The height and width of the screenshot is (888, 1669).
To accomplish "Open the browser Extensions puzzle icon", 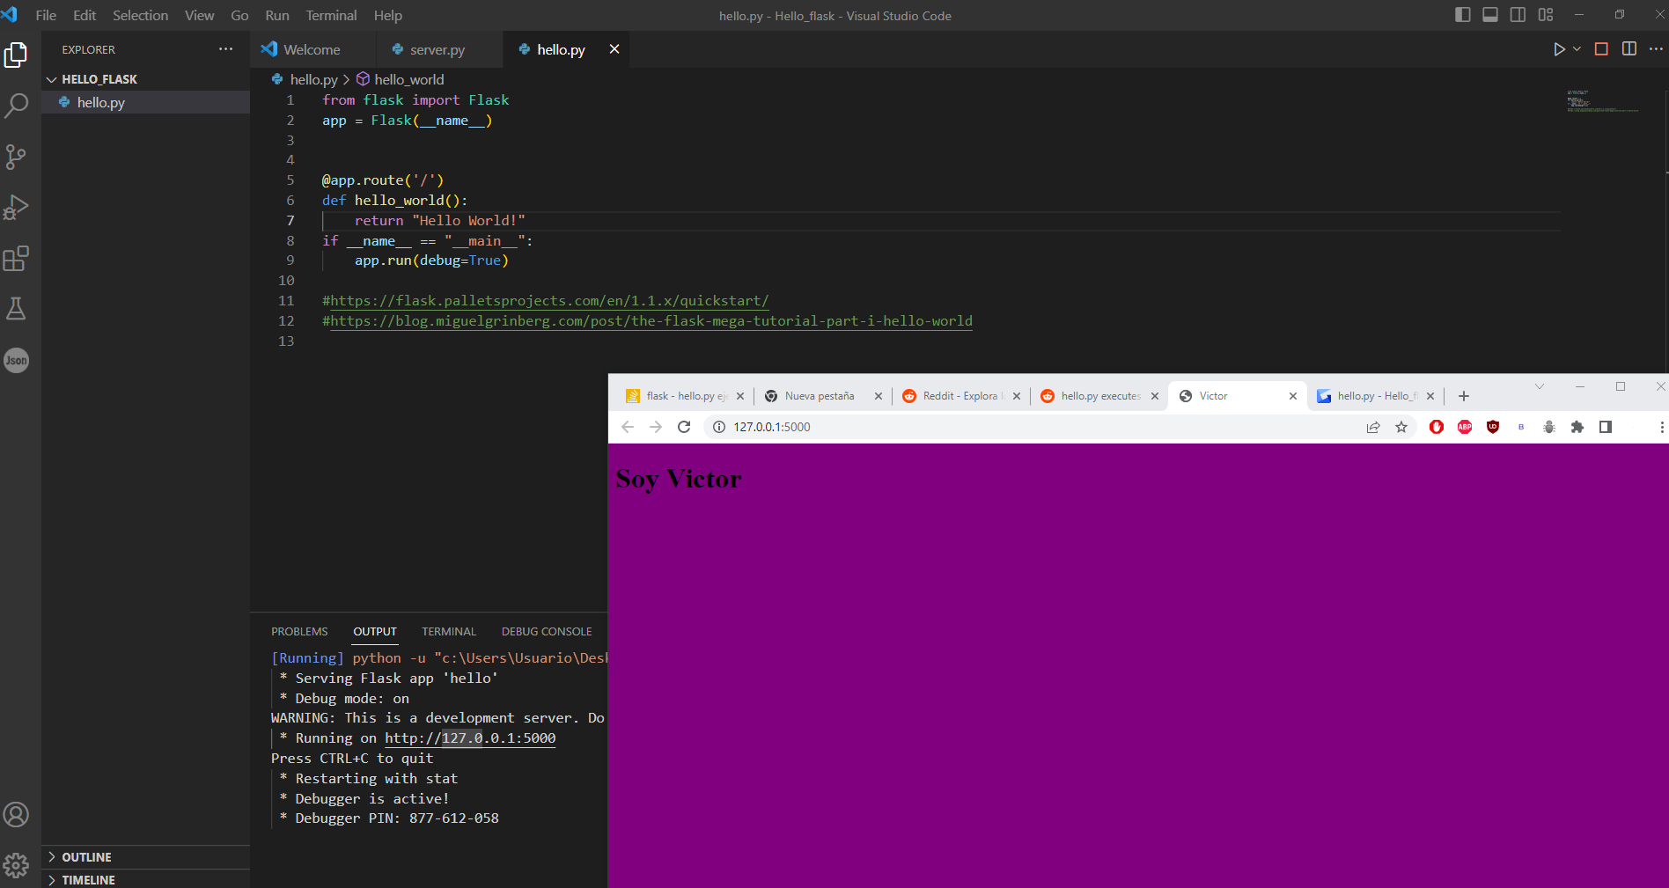I will pyautogui.click(x=1577, y=427).
